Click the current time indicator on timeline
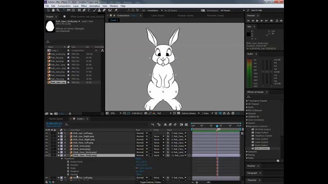The height and width of the screenshot is (184, 328). tap(217, 126)
